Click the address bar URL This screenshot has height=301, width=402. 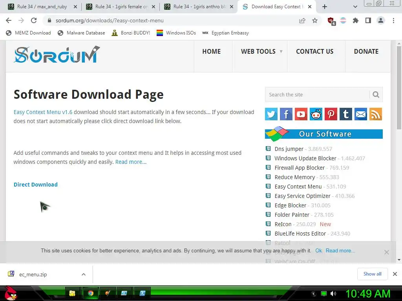(x=110, y=20)
